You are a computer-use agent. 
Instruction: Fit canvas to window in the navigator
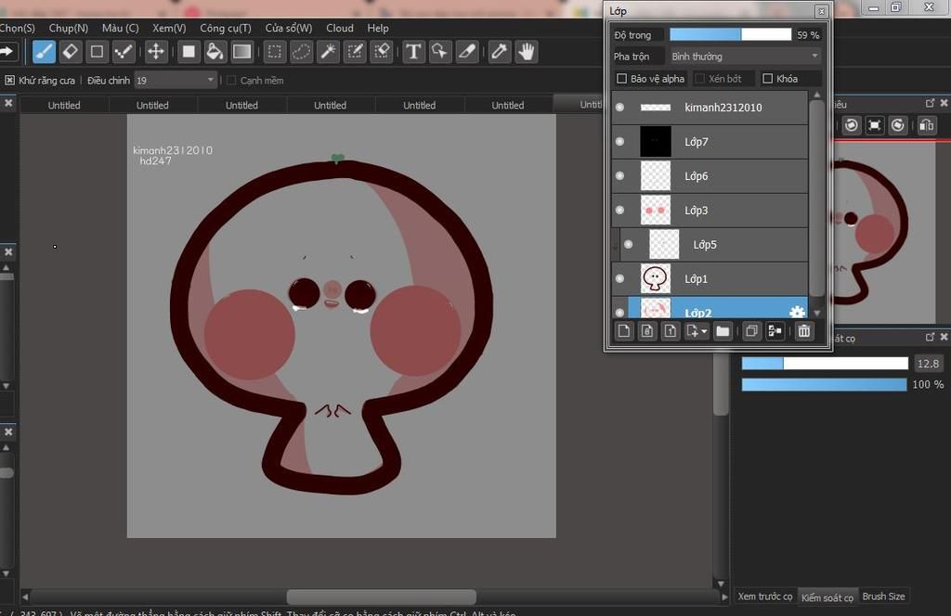click(x=875, y=125)
